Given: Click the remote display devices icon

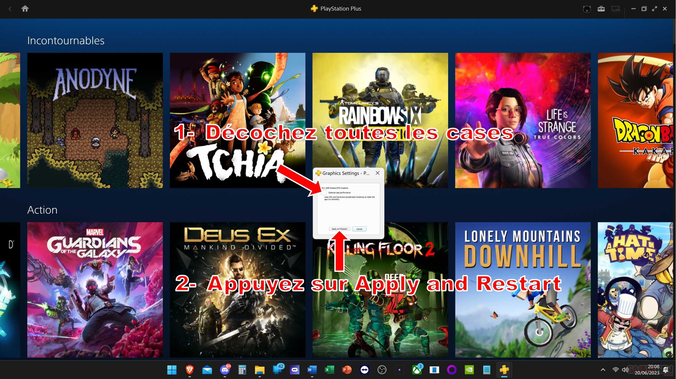Looking at the screenshot, I should (x=615, y=9).
